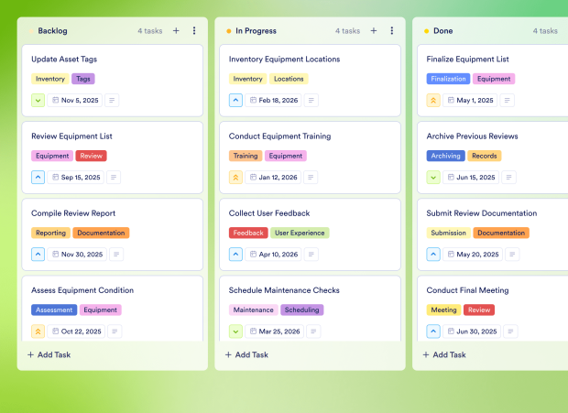Change priority on Archive Previous Reviews card
This screenshot has width=568, height=413.
(433, 177)
